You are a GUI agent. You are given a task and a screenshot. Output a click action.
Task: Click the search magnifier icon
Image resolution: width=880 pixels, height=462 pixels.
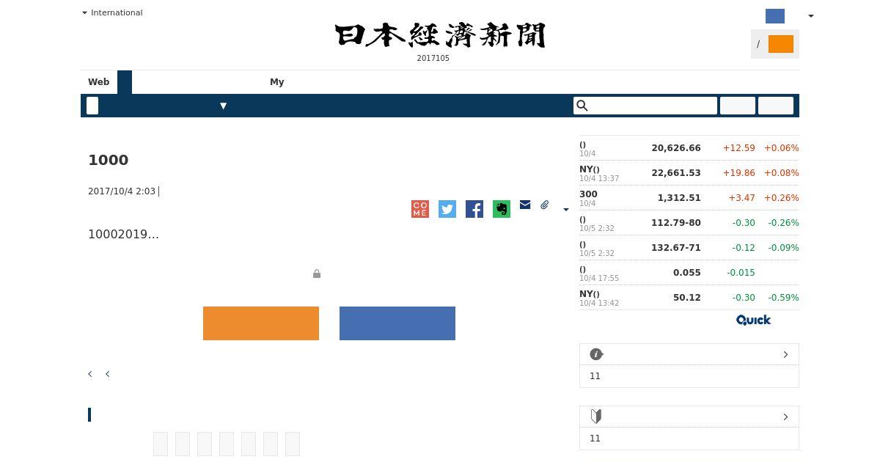click(582, 106)
